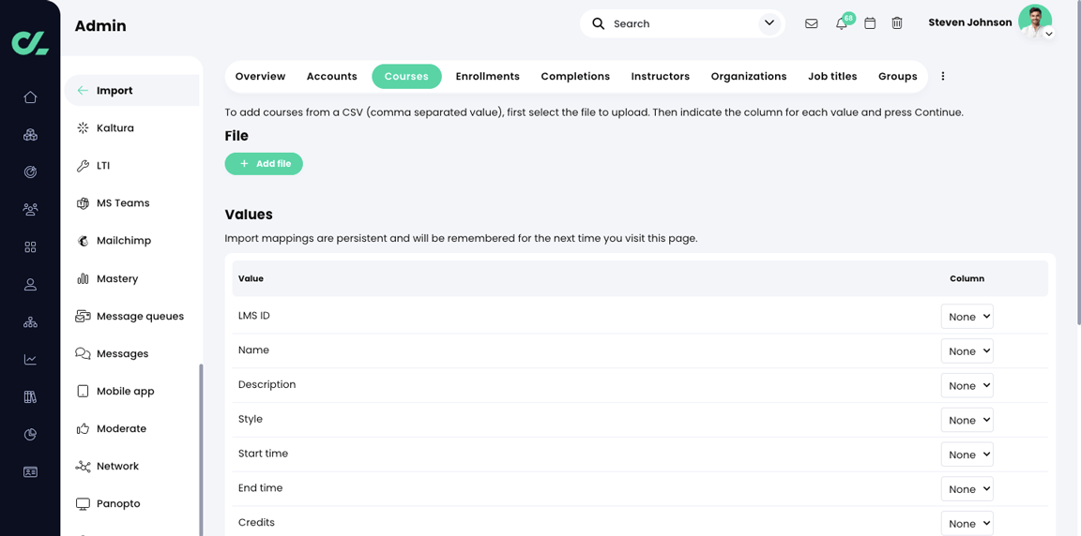Viewport: 1081px width, 536px height.
Task: Open the more tabs kebab menu
Action: [x=943, y=77]
